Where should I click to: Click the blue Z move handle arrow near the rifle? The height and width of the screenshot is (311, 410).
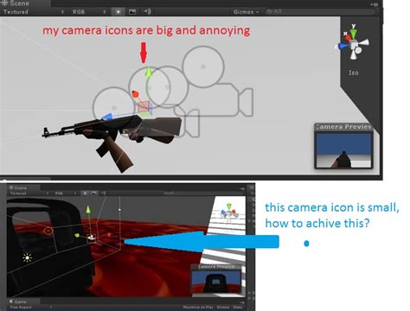point(107,117)
